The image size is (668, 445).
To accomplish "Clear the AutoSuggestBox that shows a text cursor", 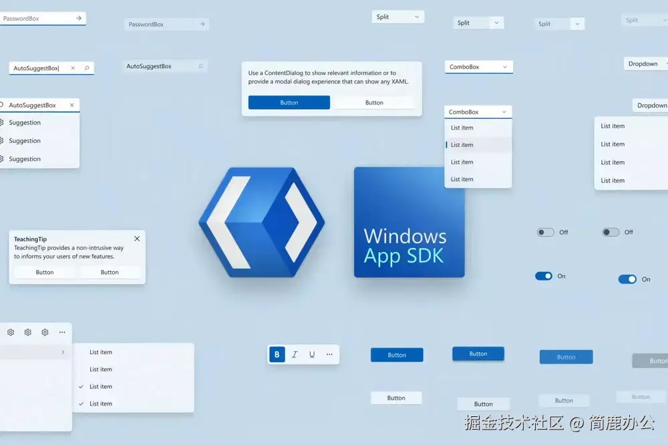I will click(x=73, y=68).
